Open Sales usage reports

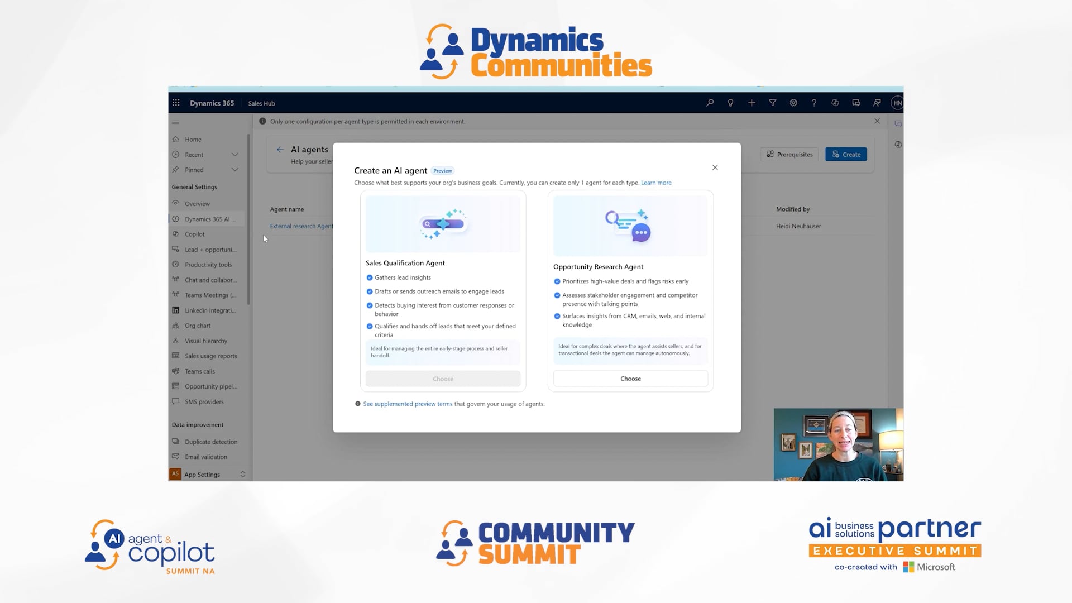pyautogui.click(x=210, y=356)
